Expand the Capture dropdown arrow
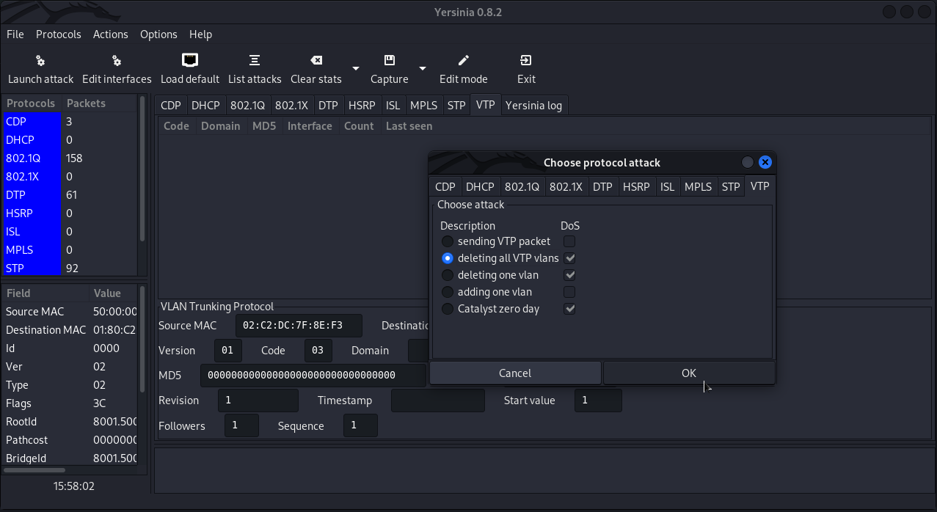This screenshot has width=937, height=512. (423, 68)
